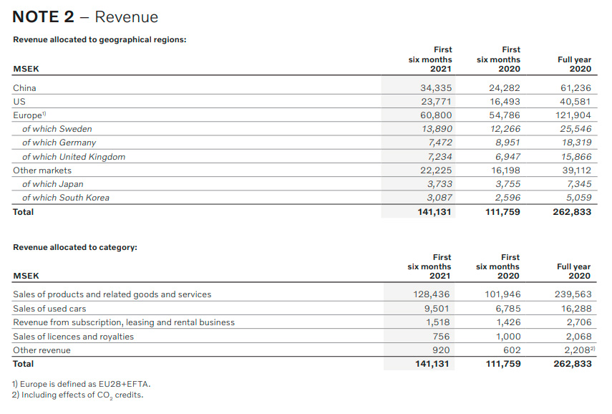Select the 'of which Japan' row label
Image resolution: width=612 pixels, height=414 pixels.
(53, 184)
